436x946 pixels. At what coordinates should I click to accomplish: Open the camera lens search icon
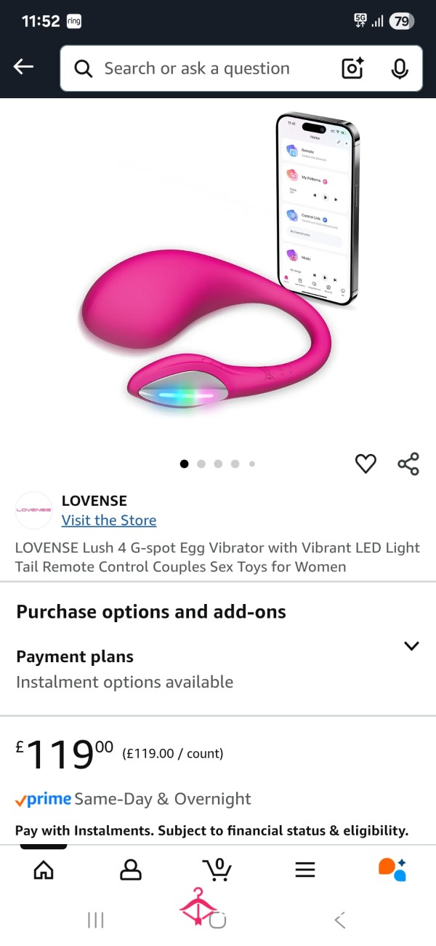tap(352, 68)
